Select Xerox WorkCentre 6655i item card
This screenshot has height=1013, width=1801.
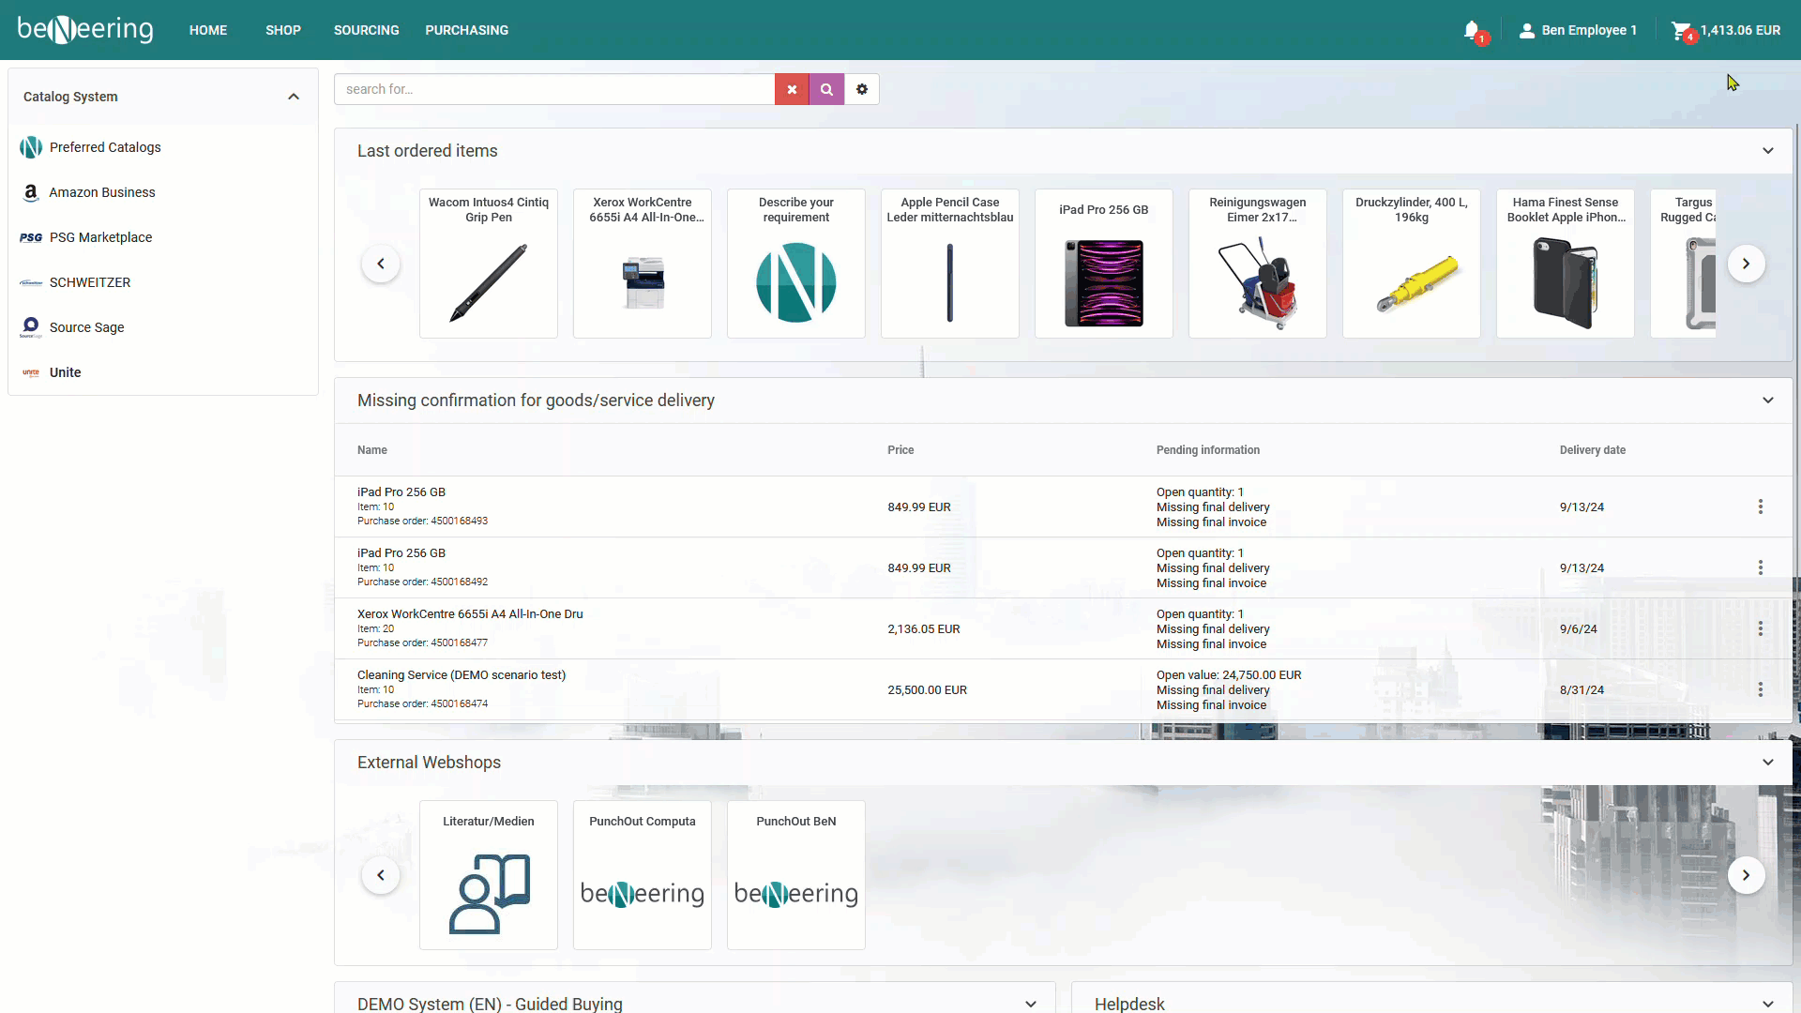(x=643, y=264)
